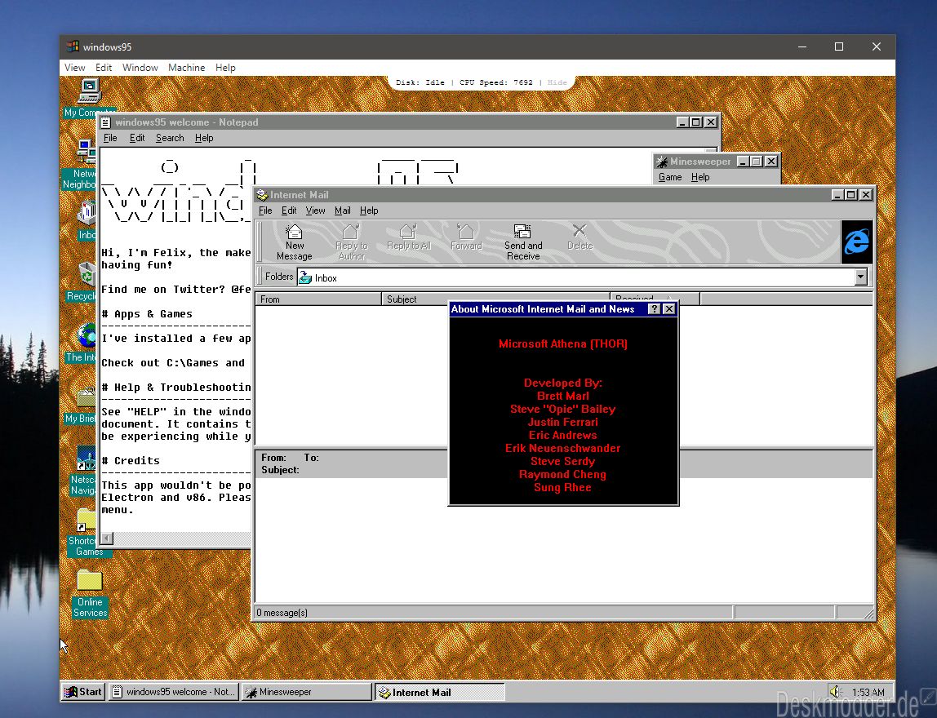Sort messages by the From column header
The image size is (937, 718).
click(318, 299)
